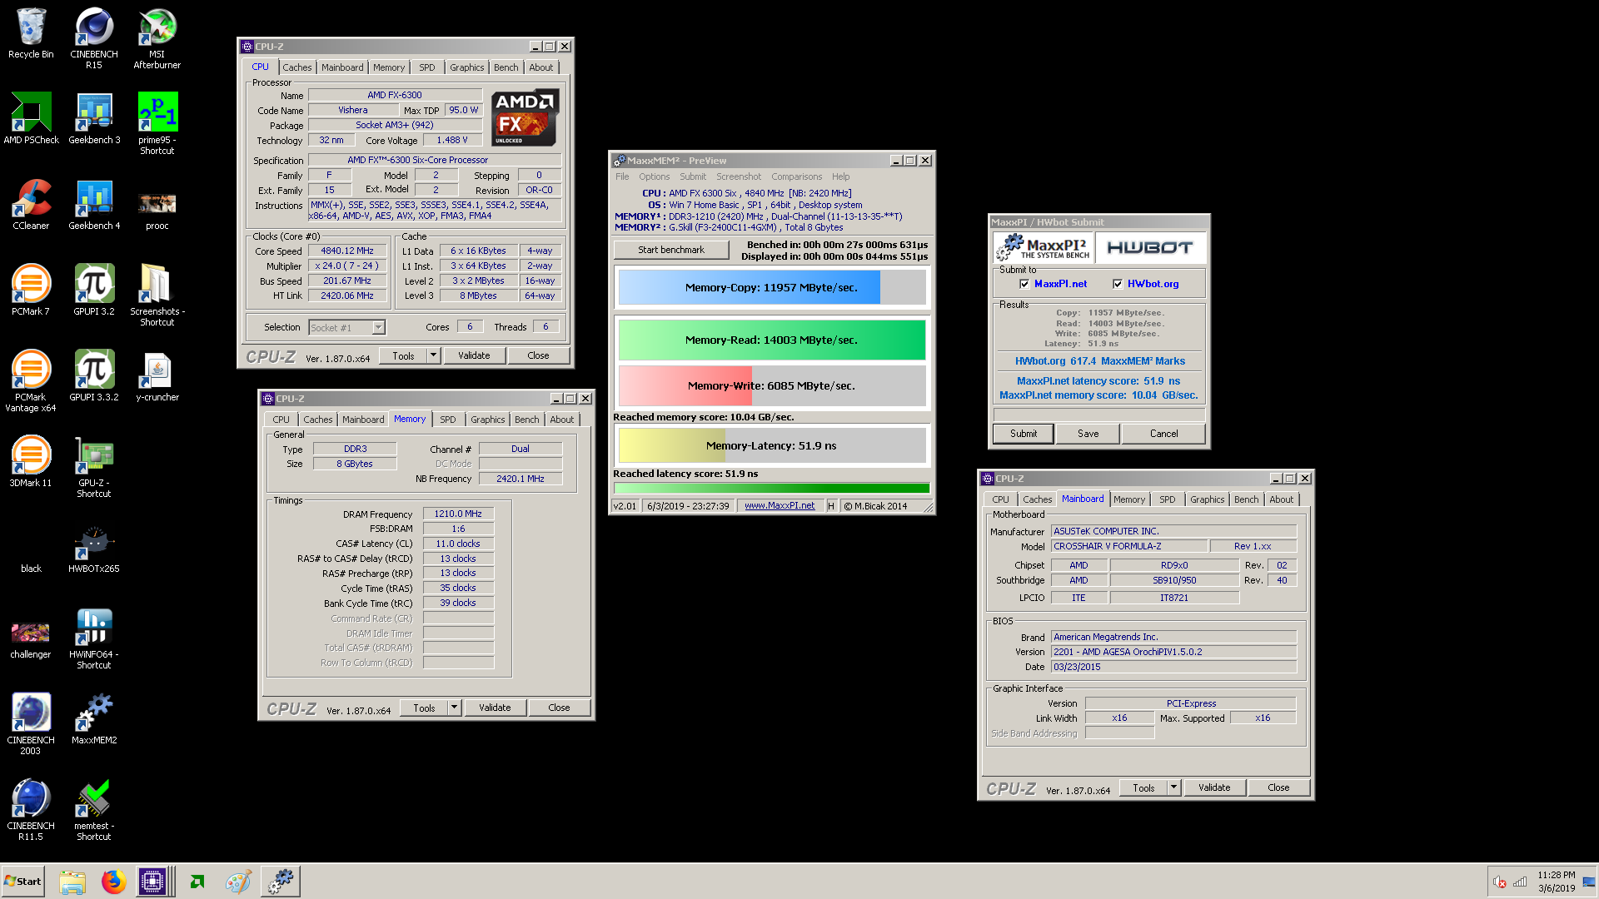Open 3DMark 11 desktop icon
Viewport: 1599px width, 899px height.
pos(31,462)
